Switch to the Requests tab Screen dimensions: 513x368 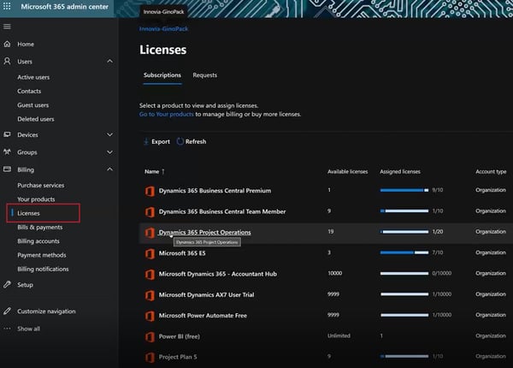[205, 75]
